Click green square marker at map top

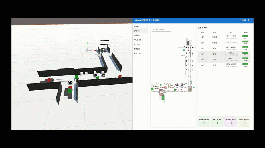point(184,50)
